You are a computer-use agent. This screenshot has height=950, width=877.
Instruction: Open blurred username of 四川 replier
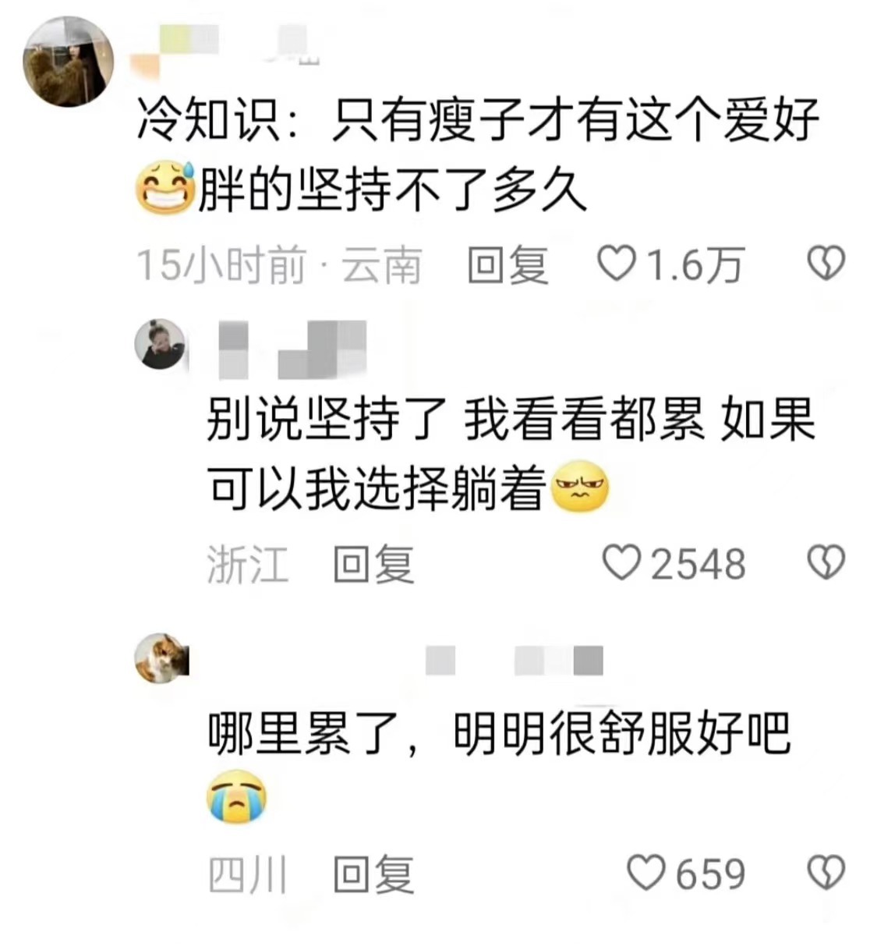coord(515,660)
